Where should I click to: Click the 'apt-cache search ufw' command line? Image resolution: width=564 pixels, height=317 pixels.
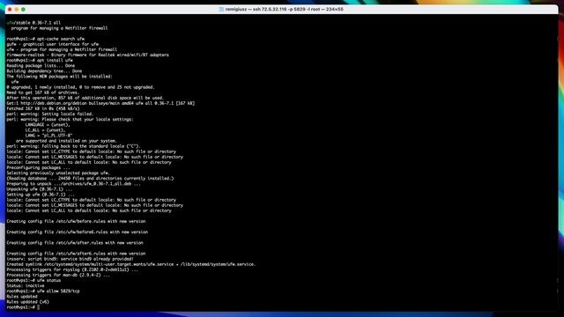pos(45,39)
